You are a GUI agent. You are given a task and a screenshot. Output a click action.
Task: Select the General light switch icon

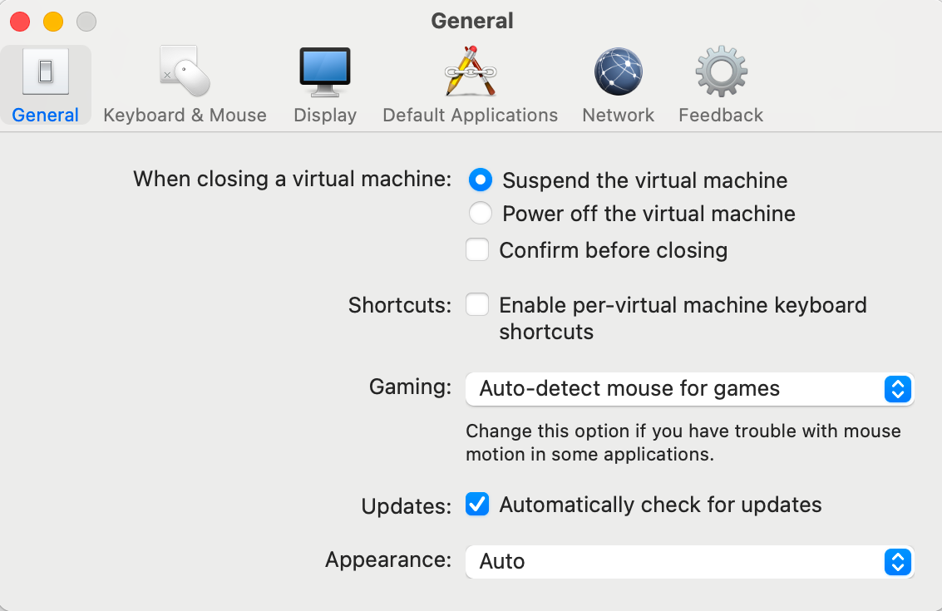[x=46, y=71]
